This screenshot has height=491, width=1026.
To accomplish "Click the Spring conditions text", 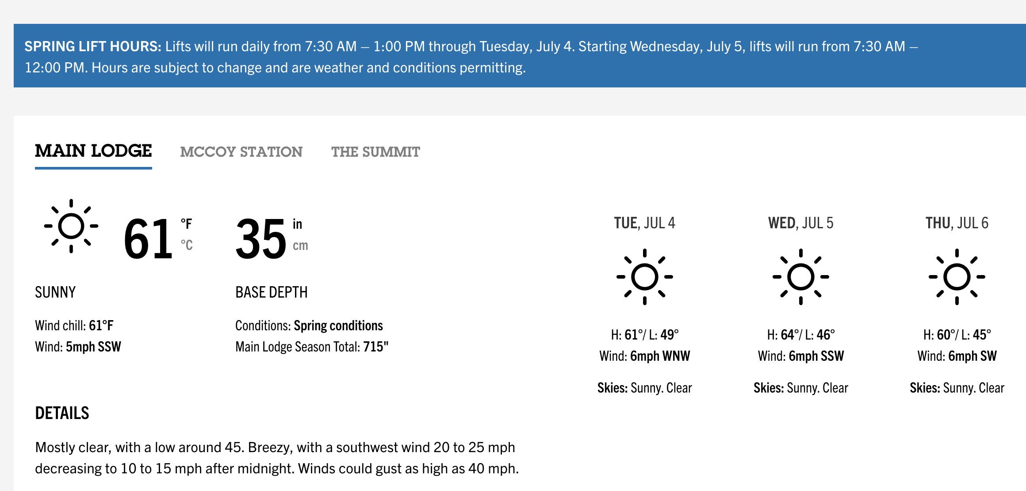I will click(x=338, y=325).
